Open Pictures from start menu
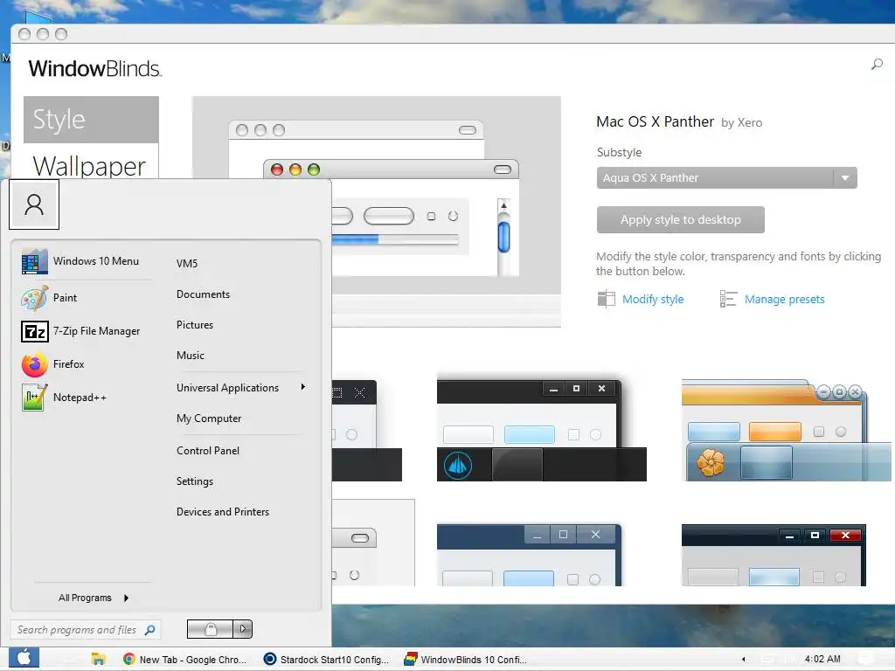The image size is (895, 671). tap(195, 325)
